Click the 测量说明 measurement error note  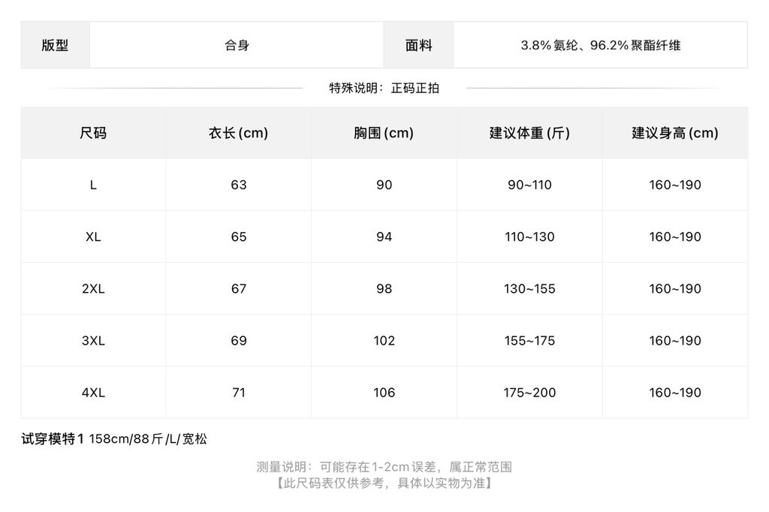click(x=384, y=467)
